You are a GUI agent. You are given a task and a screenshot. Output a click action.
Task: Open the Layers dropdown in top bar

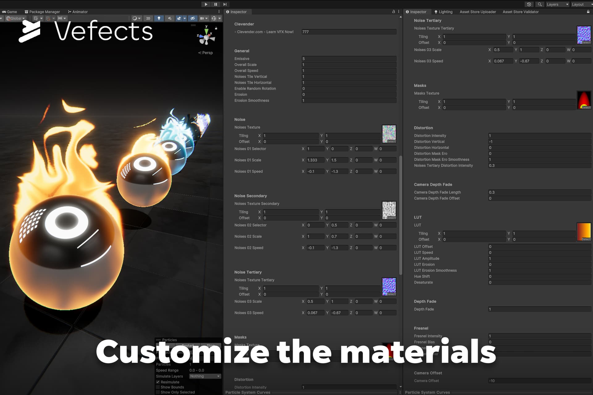[x=557, y=4]
